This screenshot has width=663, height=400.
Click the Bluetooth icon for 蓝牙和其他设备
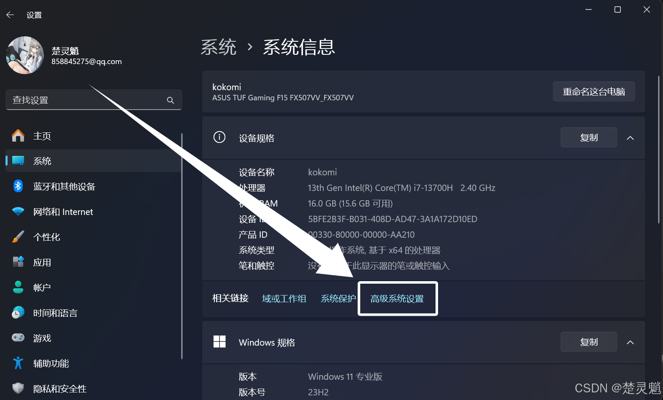point(18,186)
